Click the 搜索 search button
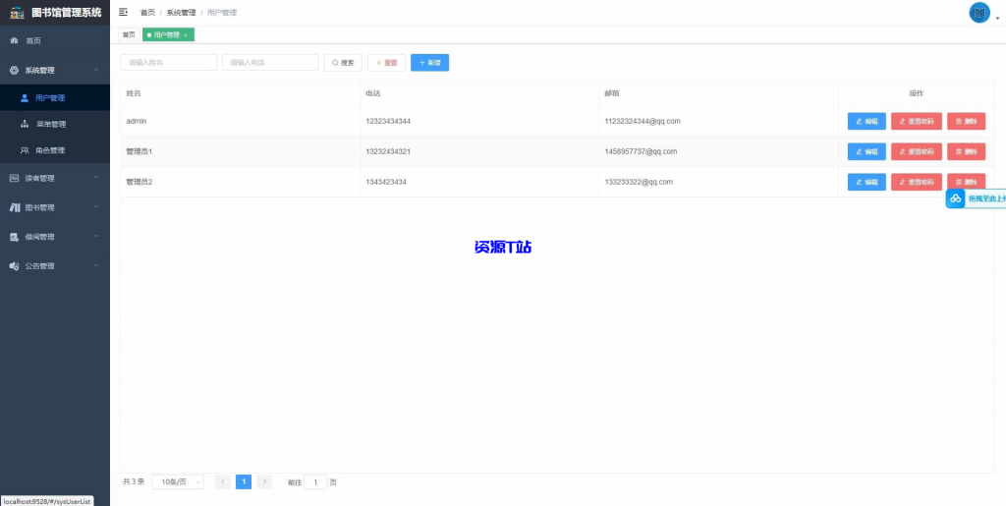The width and height of the screenshot is (1006, 506). [x=343, y=62]
